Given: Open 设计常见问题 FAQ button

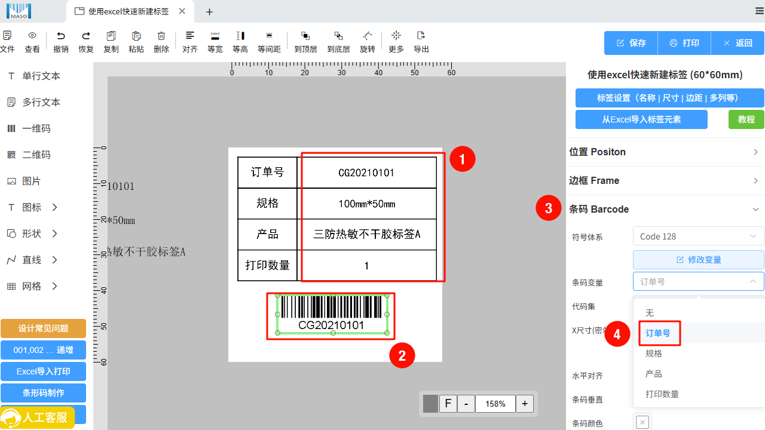Looking at the screenshot, I should pos(43,328).
